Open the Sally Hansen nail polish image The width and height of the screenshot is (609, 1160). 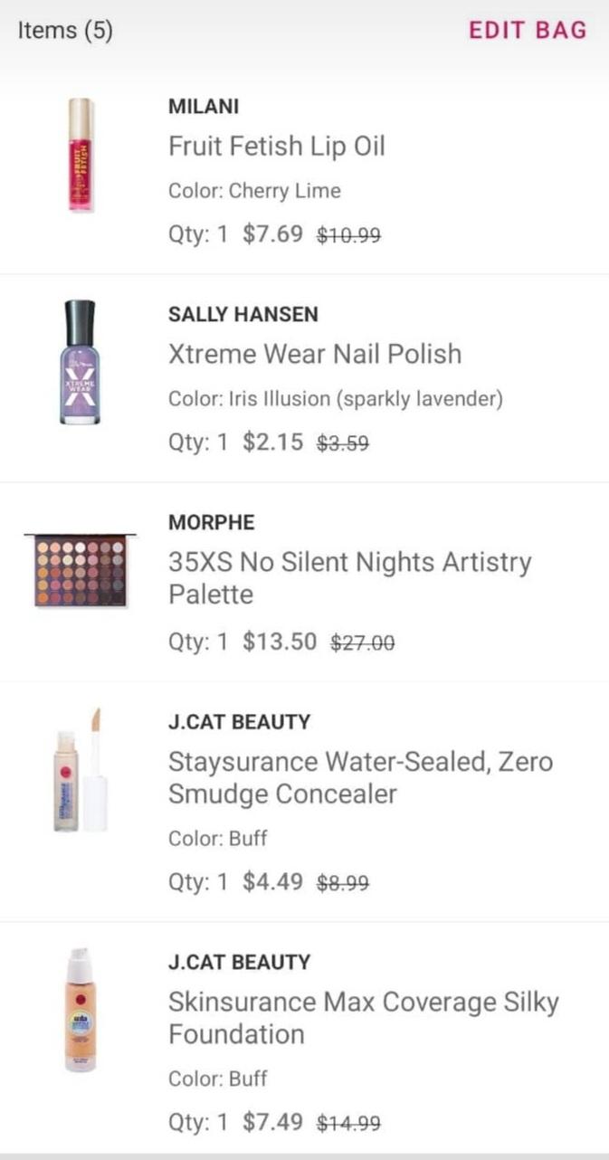click(81, 363)
